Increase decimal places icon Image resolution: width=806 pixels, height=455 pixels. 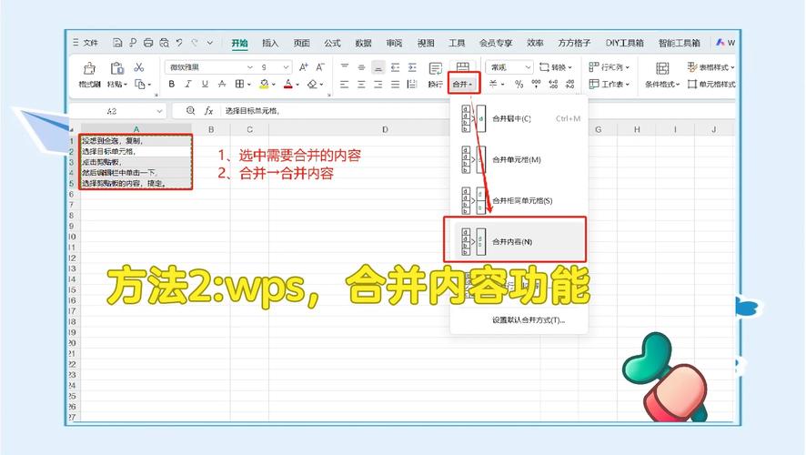tap(553, 85)
